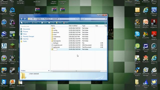Sort by the Size column header
Viewport: 160px width, 90px height.
99,26
